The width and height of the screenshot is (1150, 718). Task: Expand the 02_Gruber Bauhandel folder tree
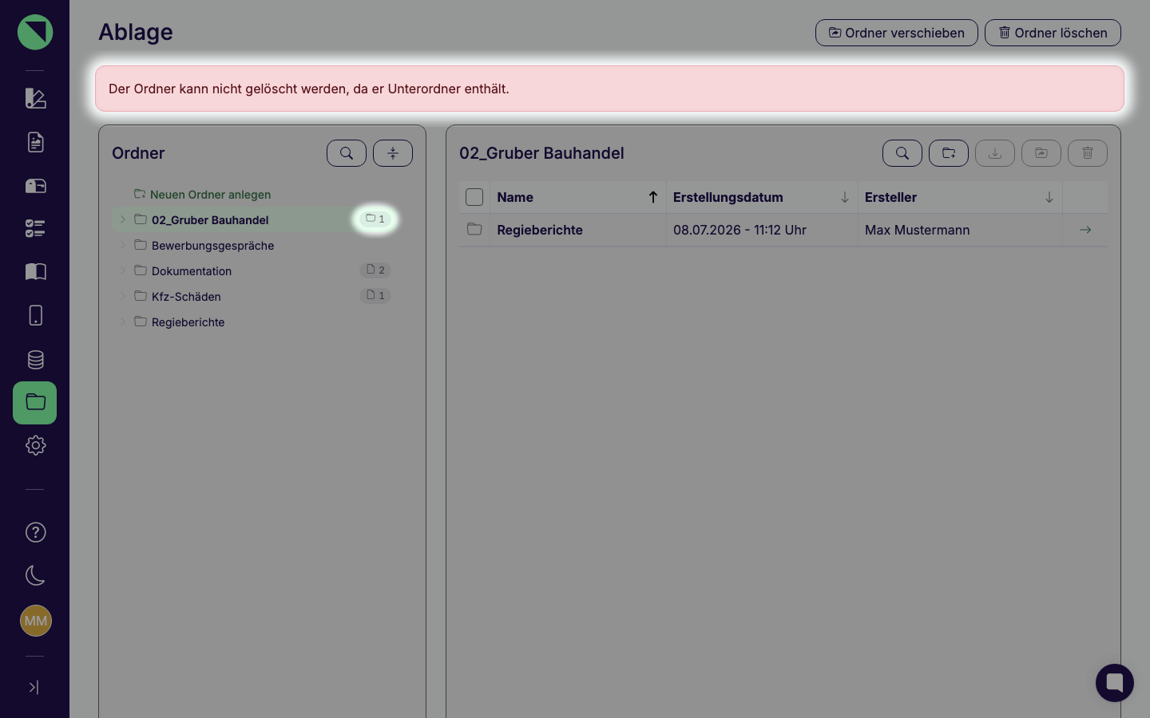(123, 219)
